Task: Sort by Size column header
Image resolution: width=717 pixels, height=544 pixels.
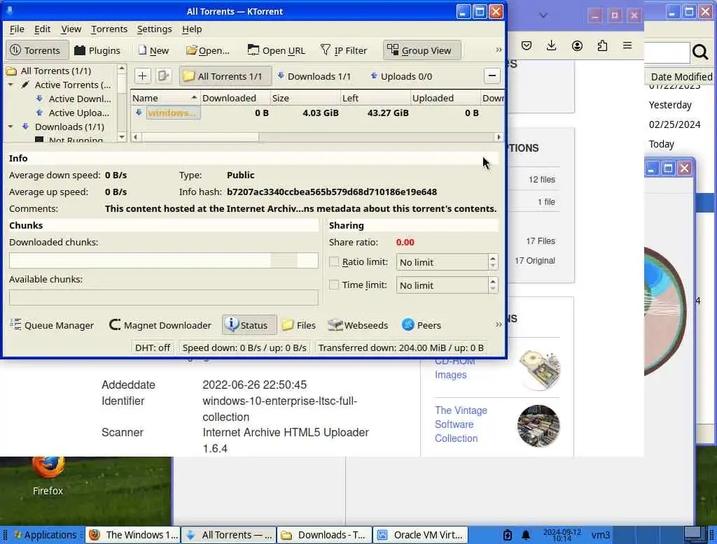Action: (305, 98)
